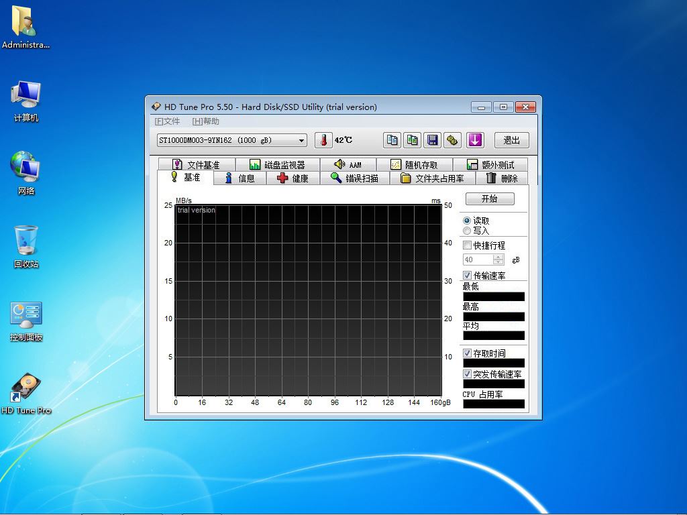Viewport: 687px width, 515px height.
Task: Select the 读取 read radio button
Action: (x=467, y=221)
